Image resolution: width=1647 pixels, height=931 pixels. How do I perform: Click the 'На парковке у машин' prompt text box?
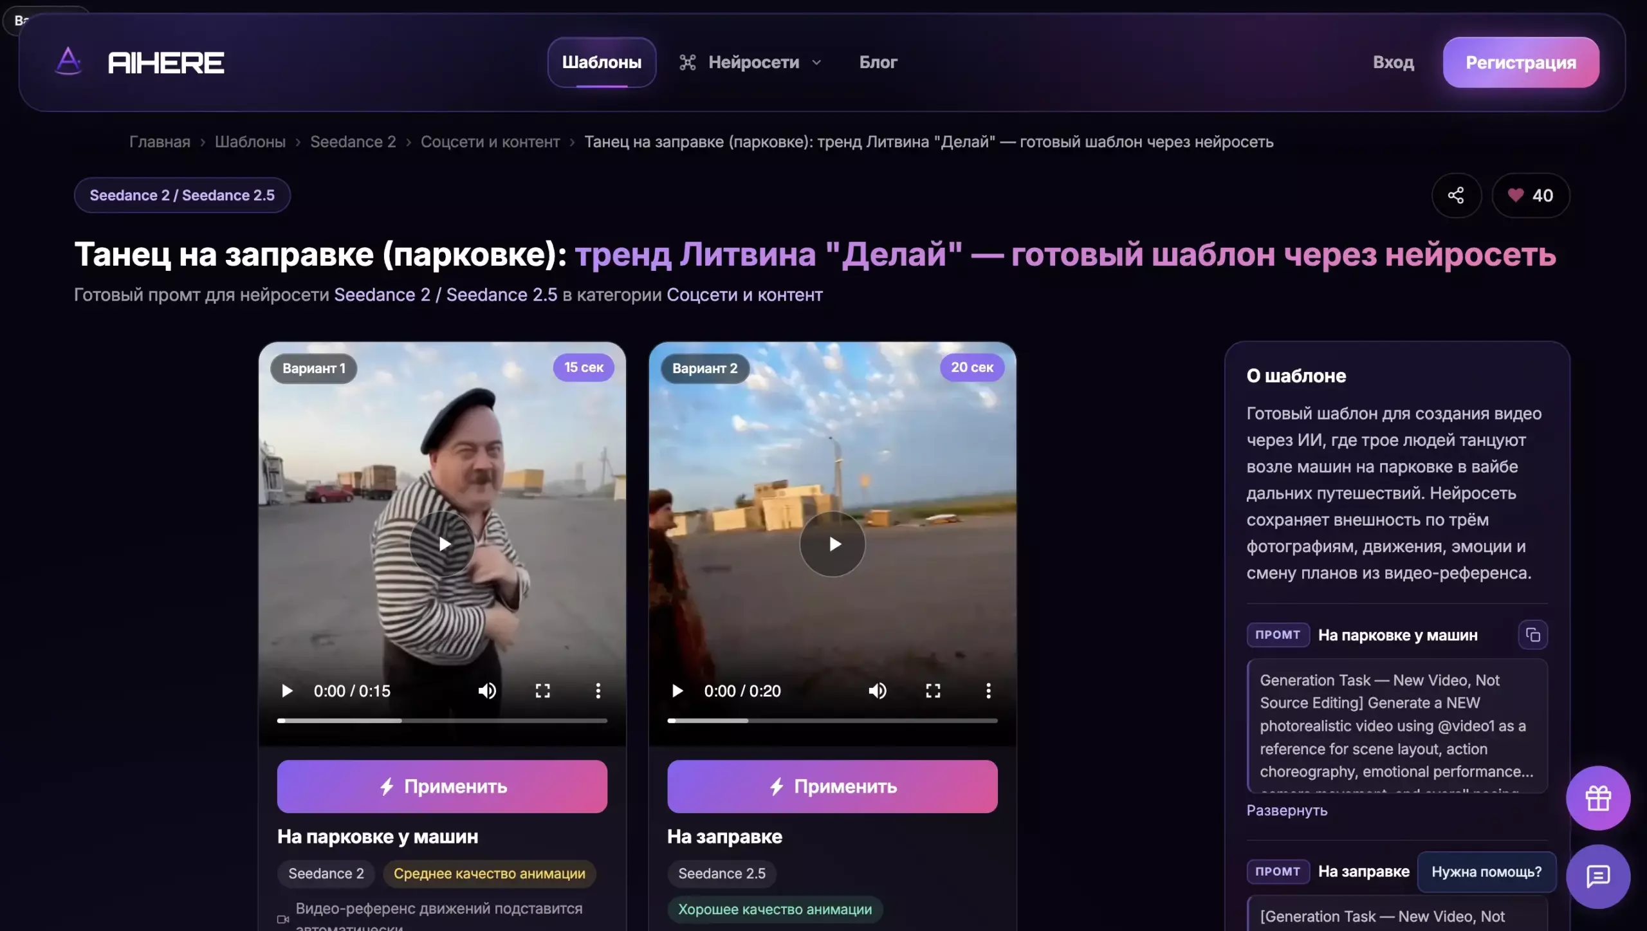click(x=1397, y=726)
